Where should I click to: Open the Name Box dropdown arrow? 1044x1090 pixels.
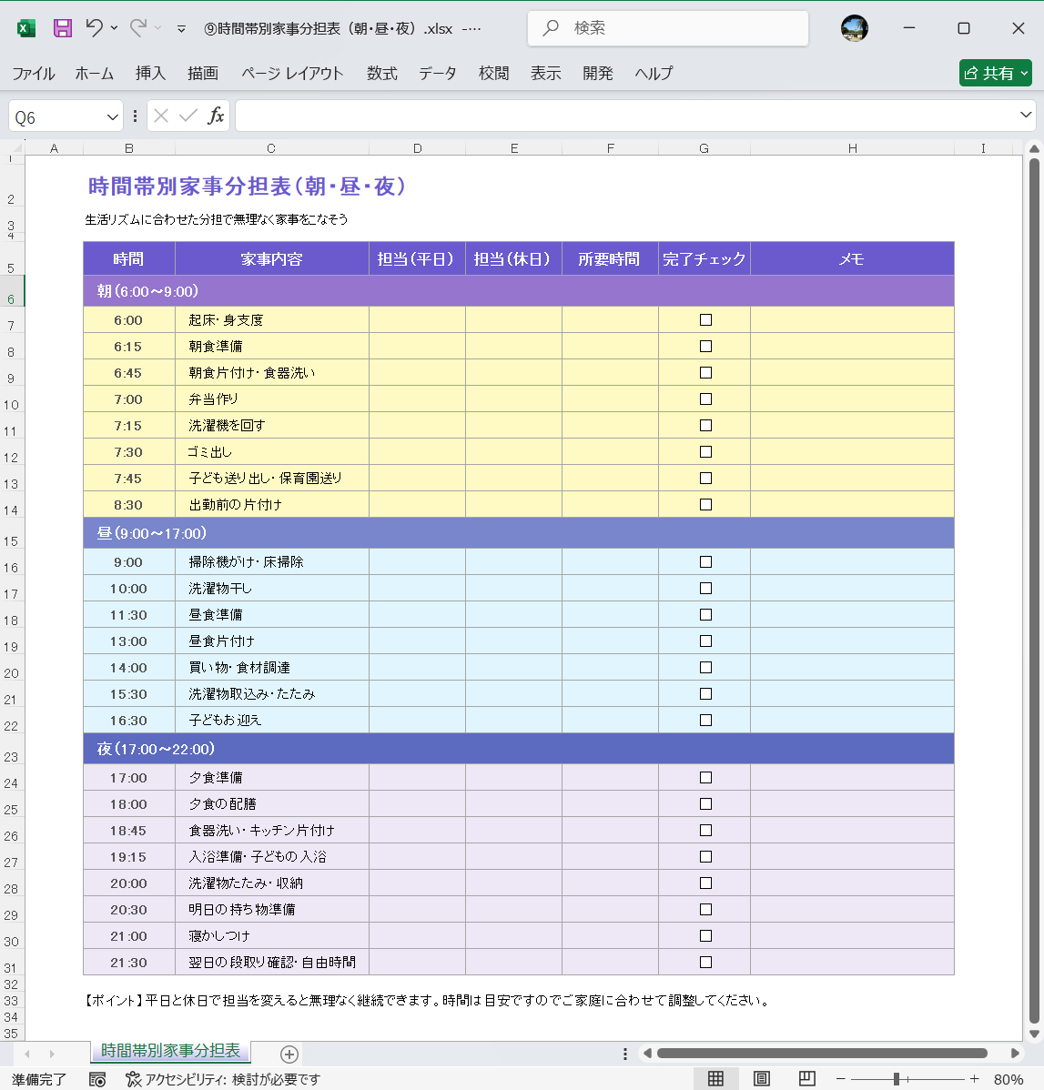(112, 116)
